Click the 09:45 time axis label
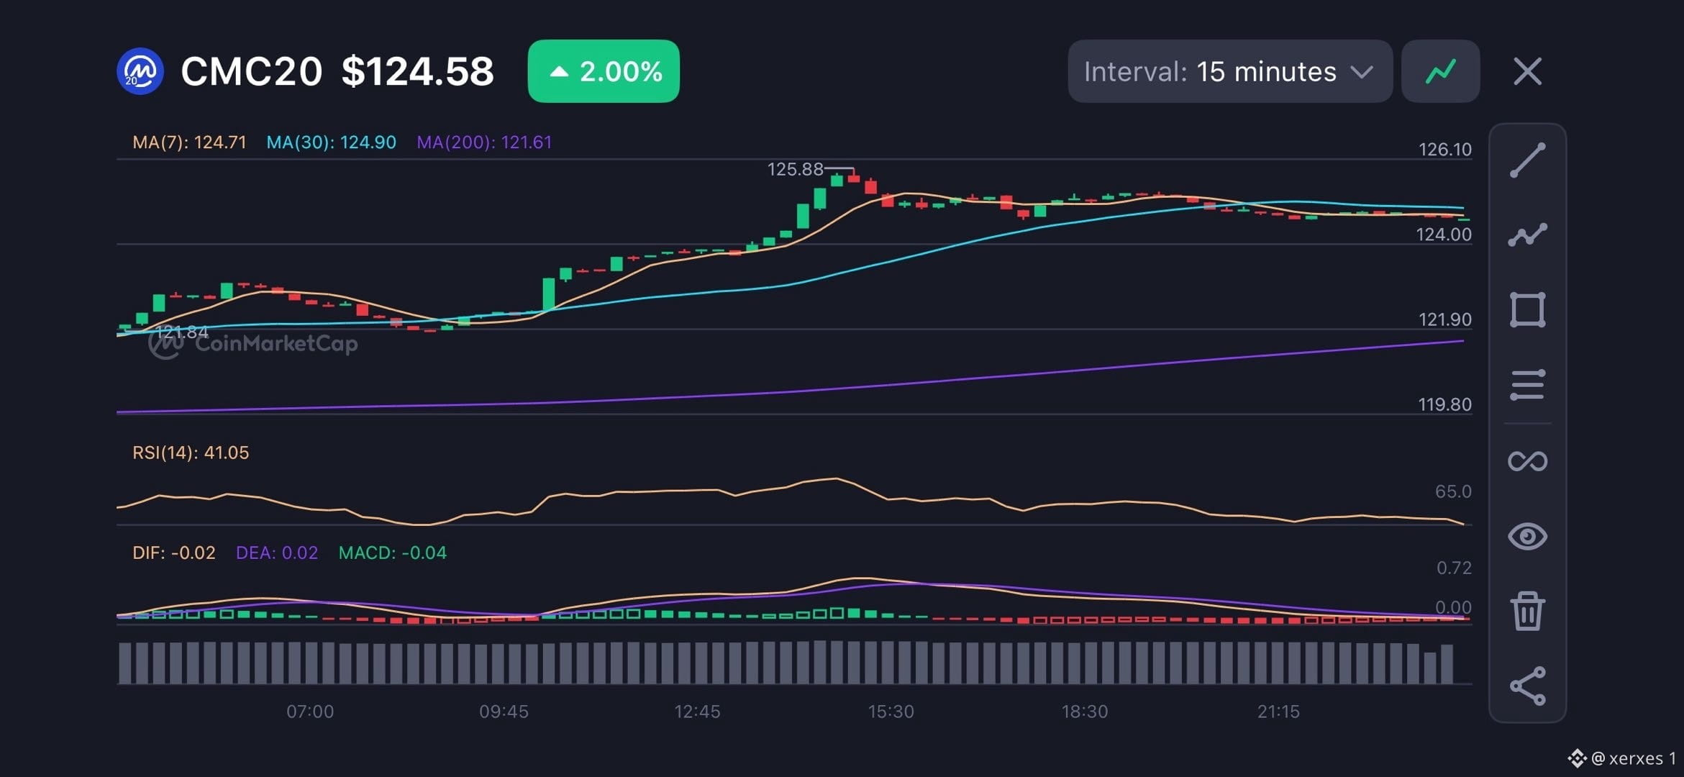1684x777 pixels. click(x=504, y=712)
